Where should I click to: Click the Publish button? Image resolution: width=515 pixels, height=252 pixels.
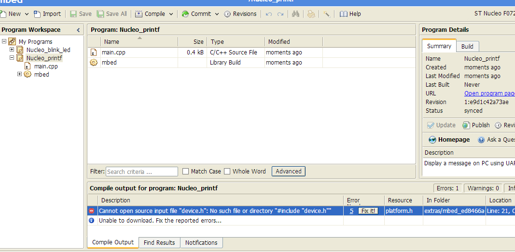click(476, 125)
